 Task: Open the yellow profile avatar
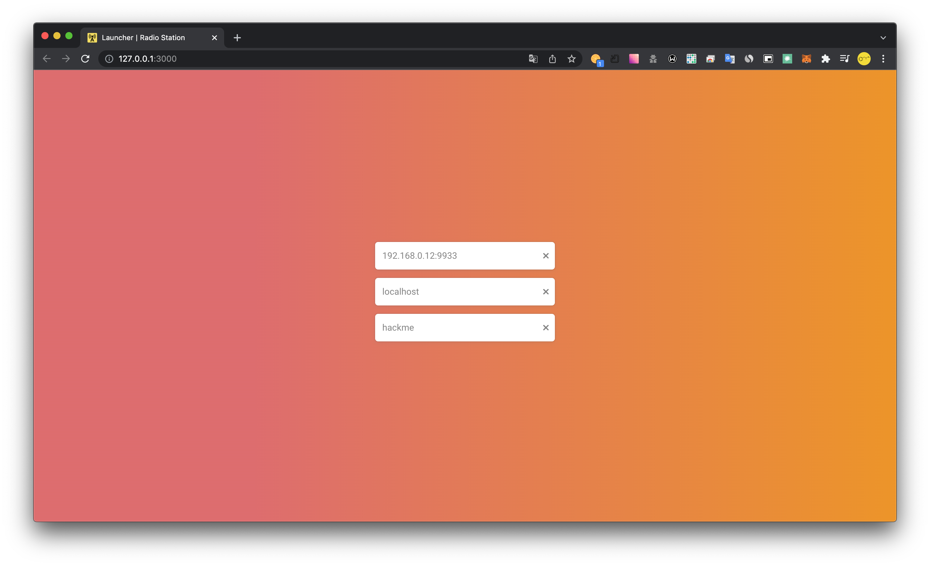click(864, 59)
